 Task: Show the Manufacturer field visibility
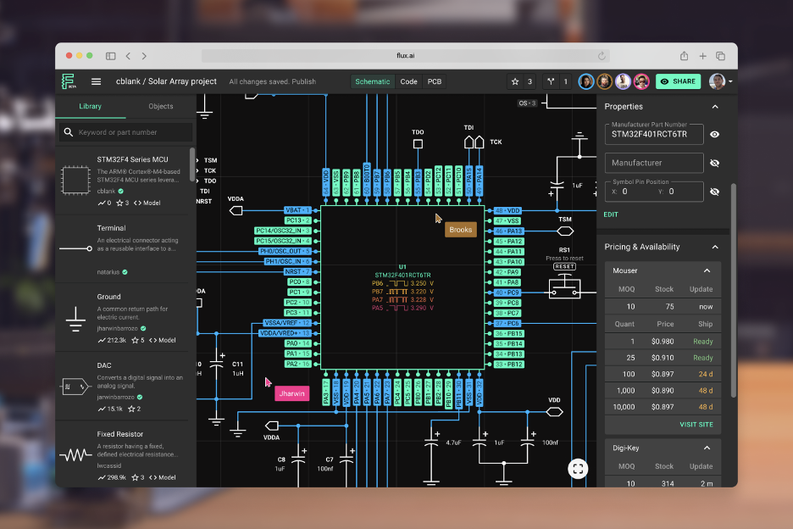coord(714,163)
